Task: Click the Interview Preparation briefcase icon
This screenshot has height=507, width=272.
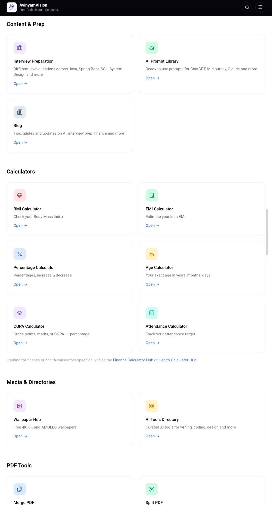Action: pos(20,48)
